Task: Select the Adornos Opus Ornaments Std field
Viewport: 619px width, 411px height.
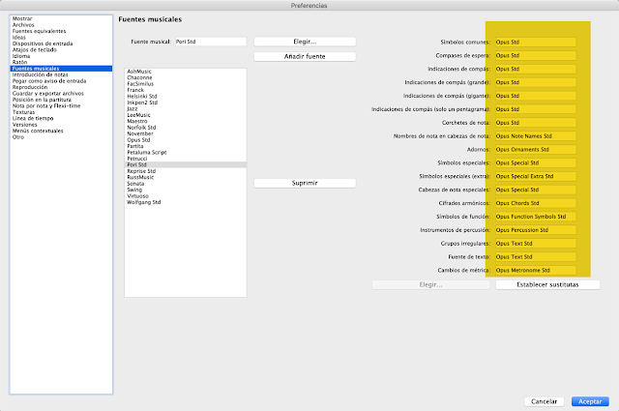Action: [536, 149]
